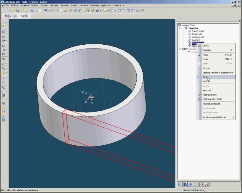Open dropdown arrow beside the Sketch tool
This screenshot has width=242, height=193.
(x=7, y=31)
